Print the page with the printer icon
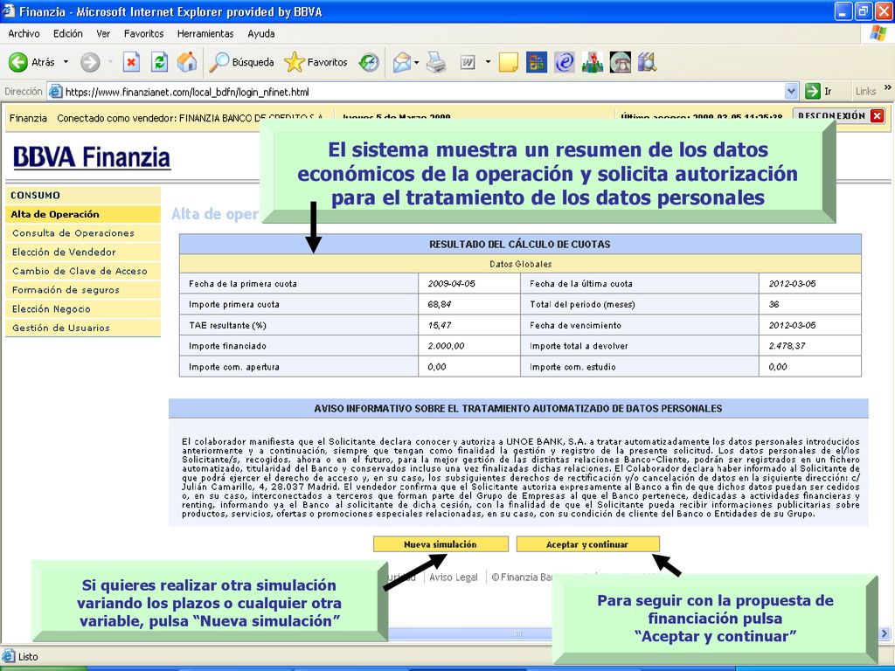The width and height of the screenshot is (895, 671). point(437,62)
